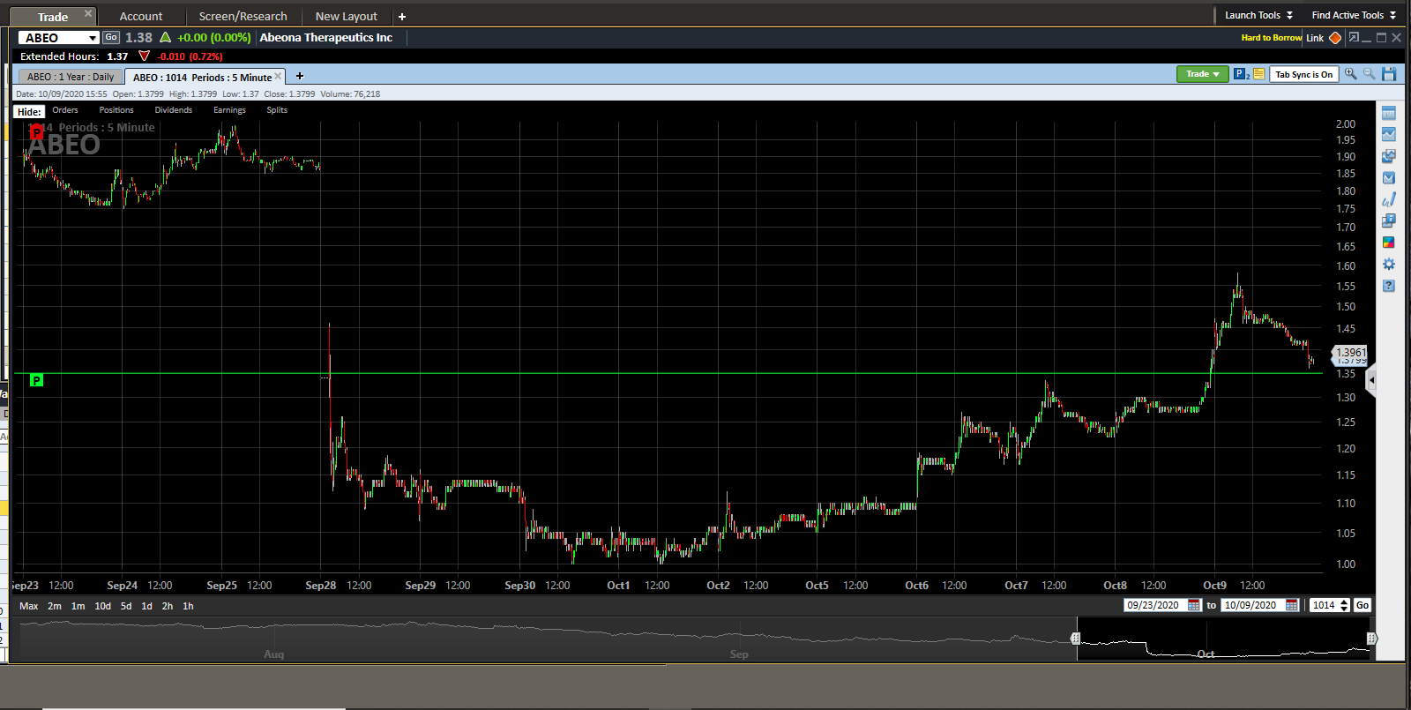Set chart range to 10d
1411x710 pixels.
(103, 606)
